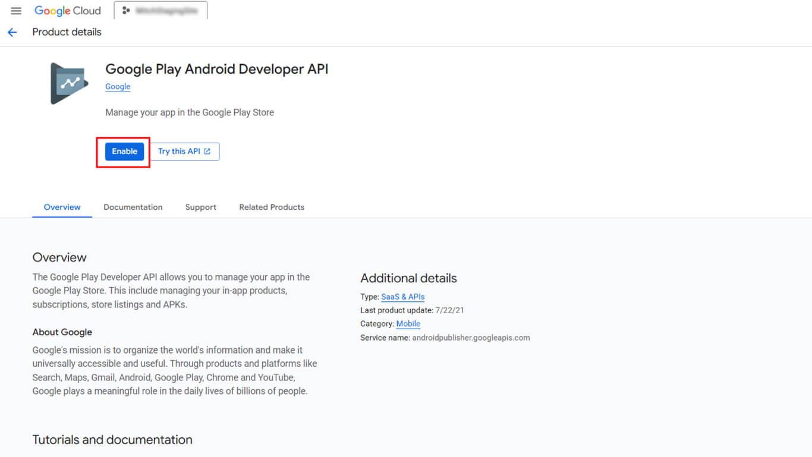Open the project selector dropdown

(160, 11)
